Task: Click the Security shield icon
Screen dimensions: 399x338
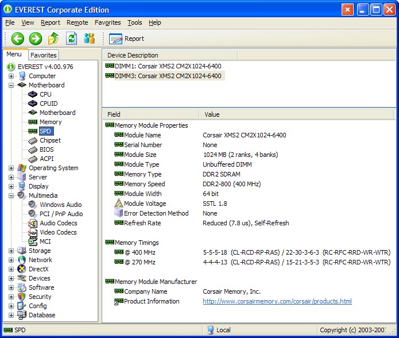Action: click(22, 297)
